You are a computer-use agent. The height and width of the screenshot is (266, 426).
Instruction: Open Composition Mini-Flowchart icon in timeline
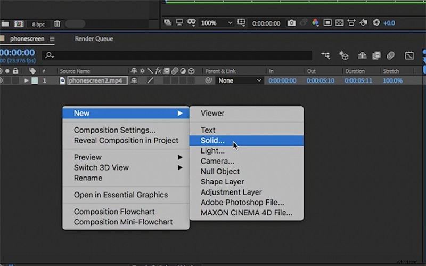click(325, 56)
